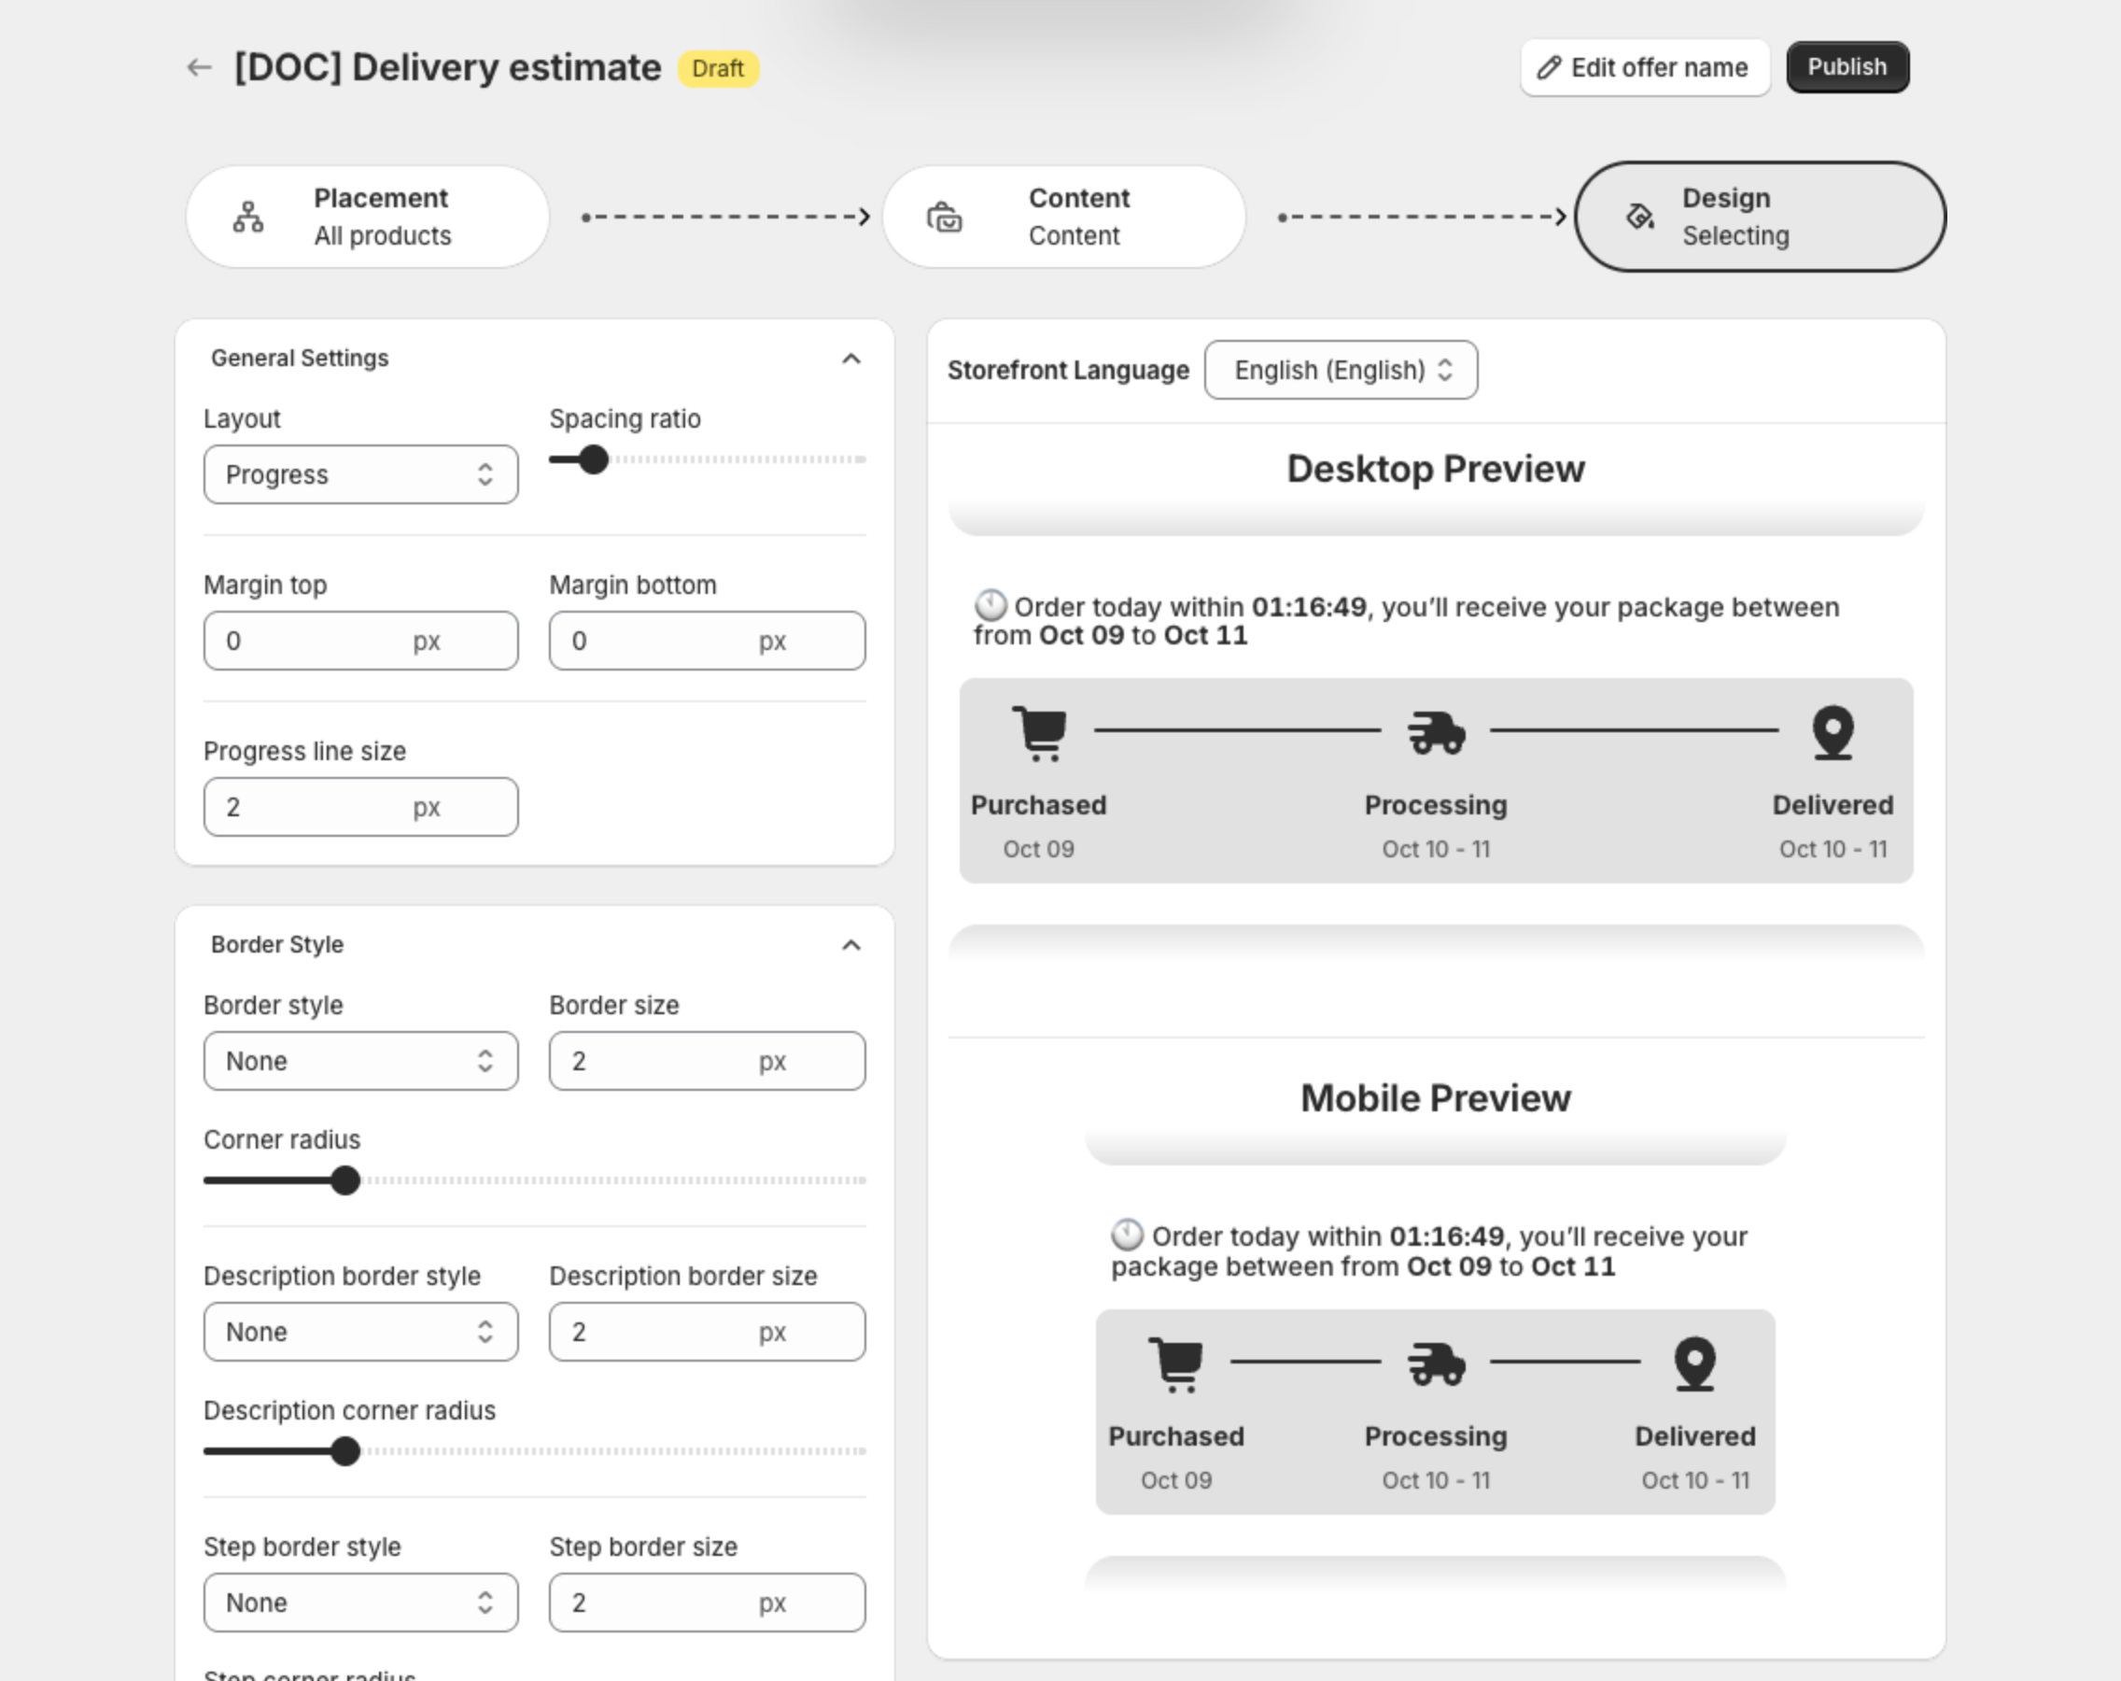Click the Edit offer name button

point(1645,68)
